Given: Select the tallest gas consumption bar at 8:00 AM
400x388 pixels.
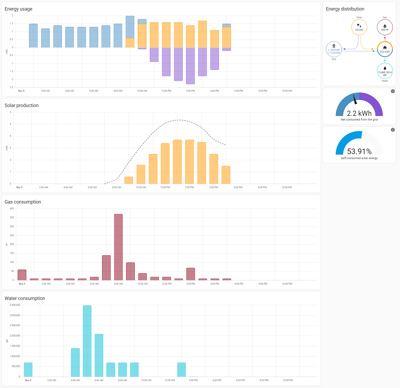Looking at the screenshot, I should click(x=118, y=247).
